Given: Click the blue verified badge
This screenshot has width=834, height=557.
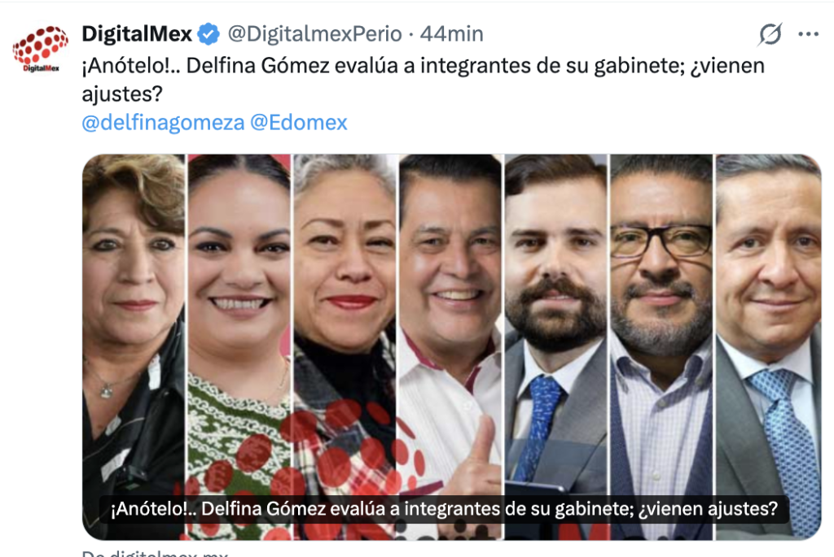Looking at the screenshot, I should click(208, 34).
